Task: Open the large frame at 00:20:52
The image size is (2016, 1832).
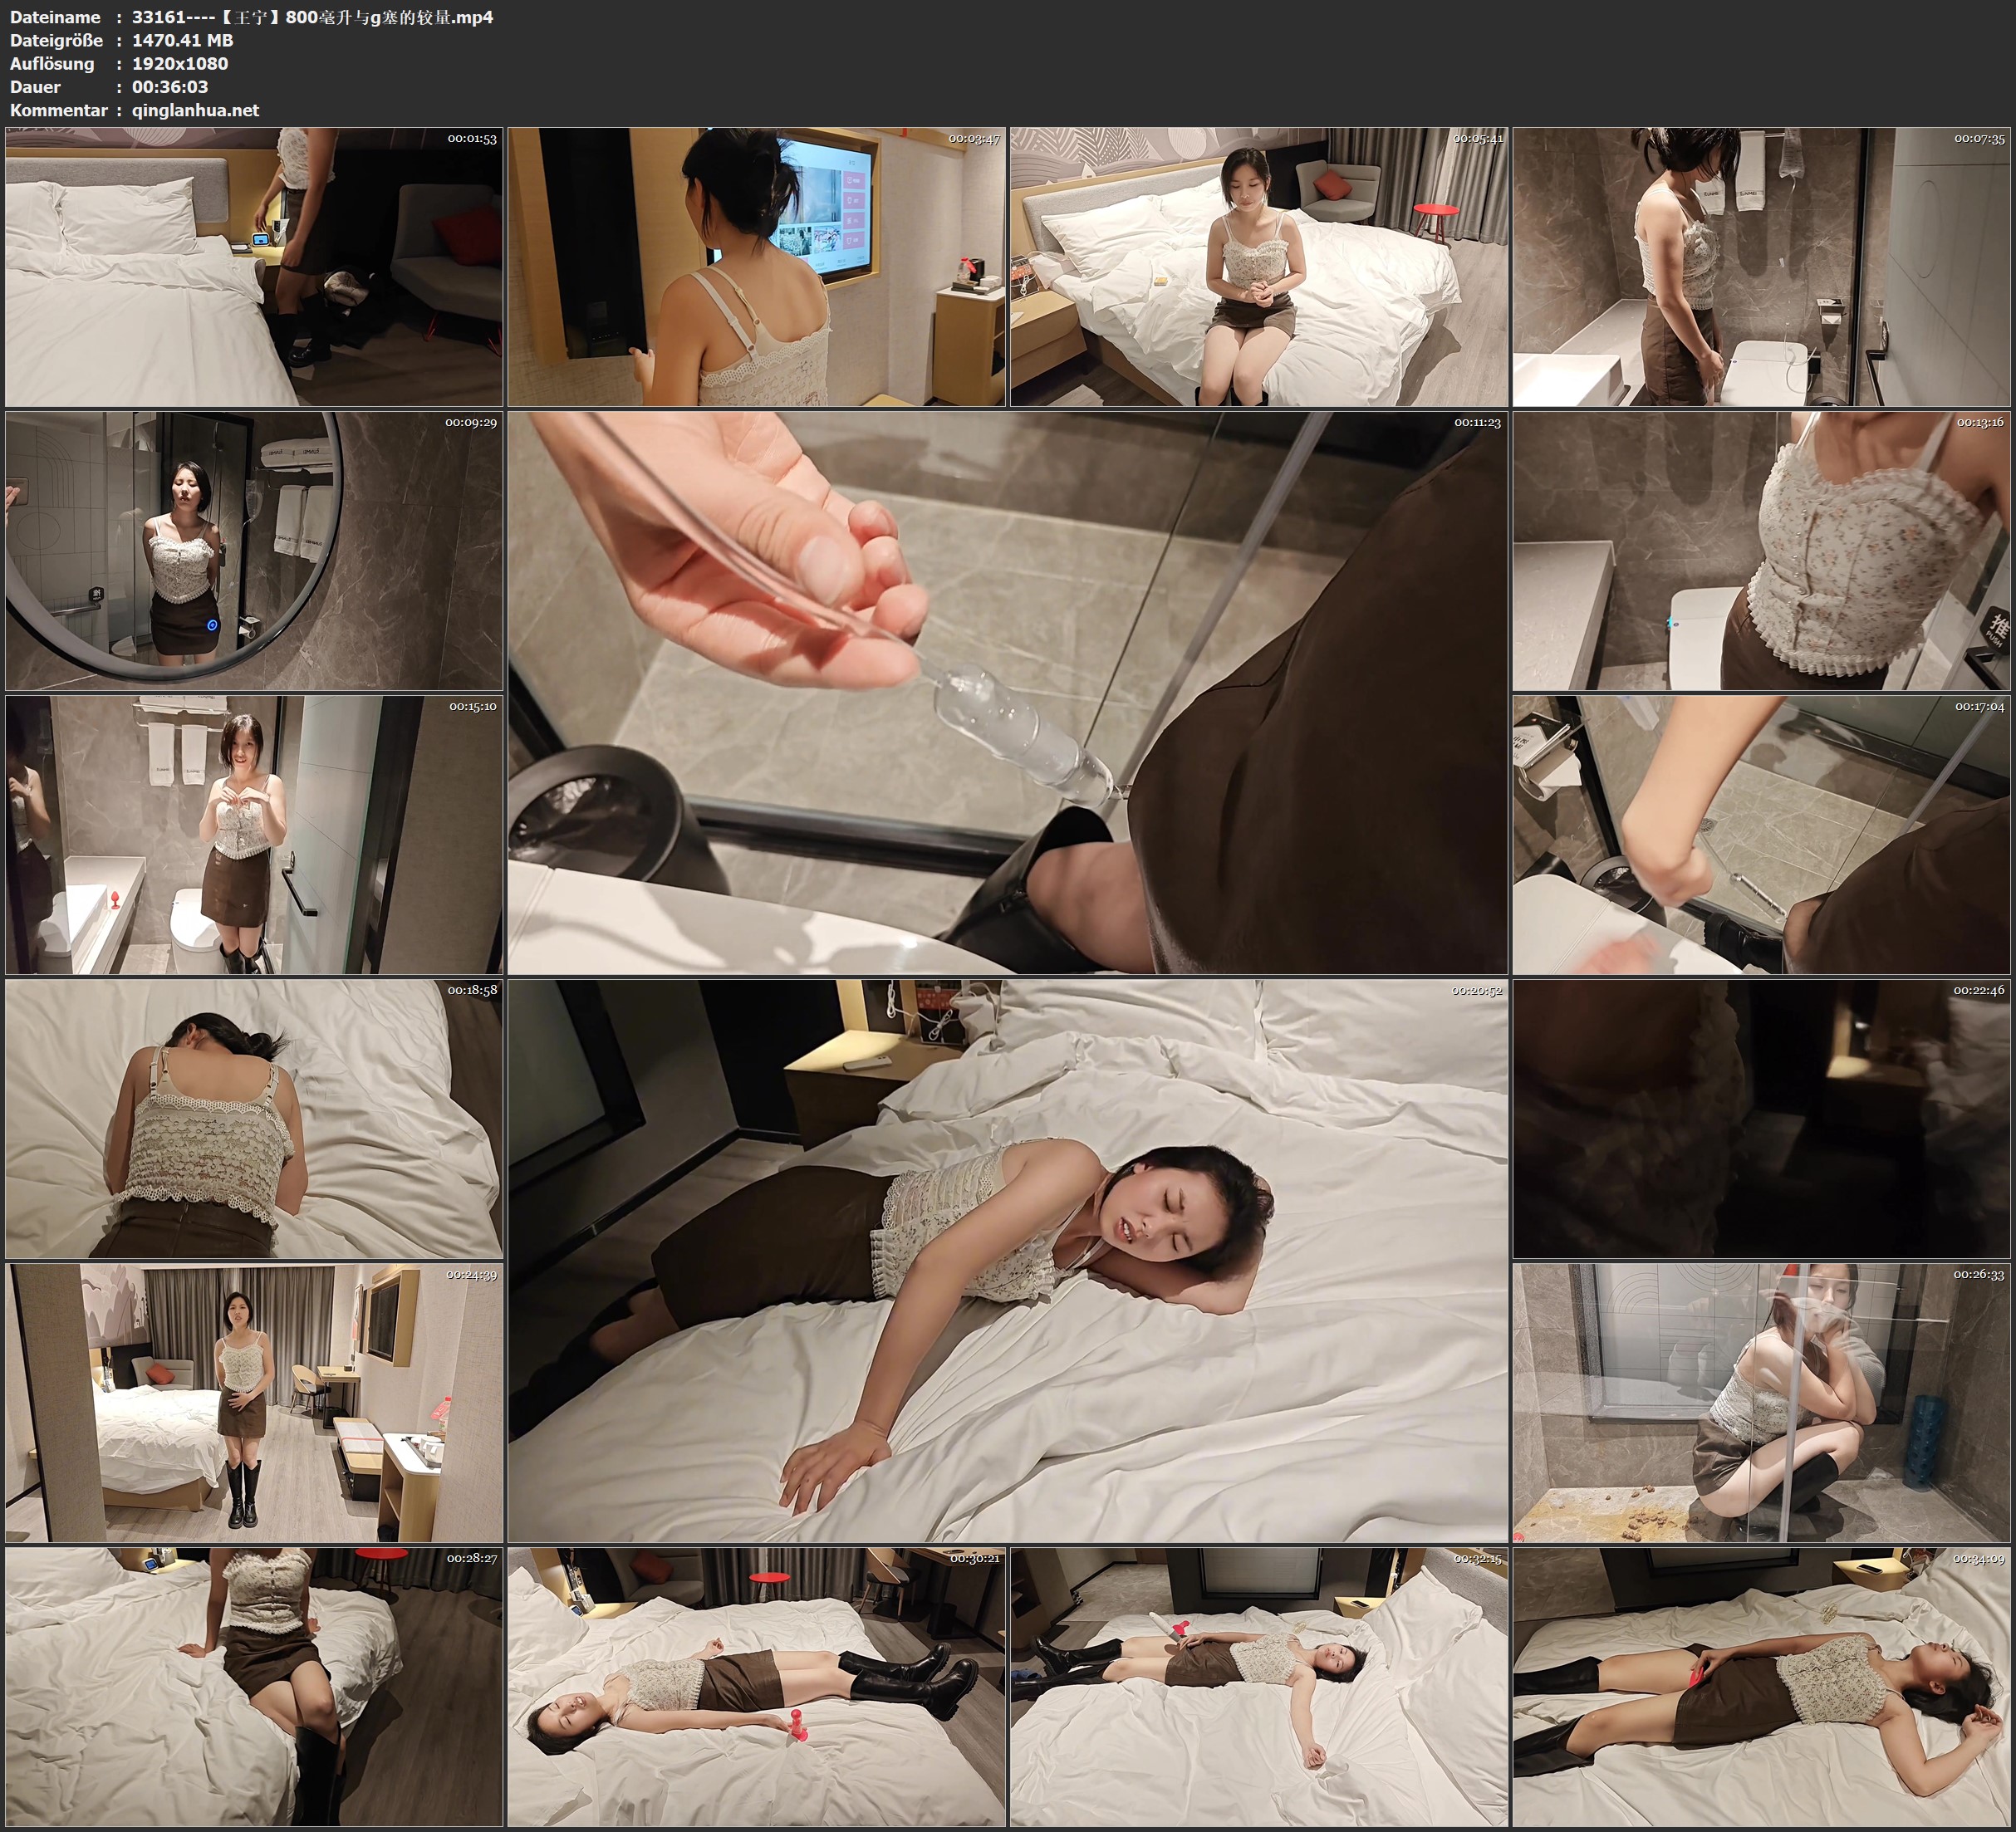Action: pos(1007,1260)
